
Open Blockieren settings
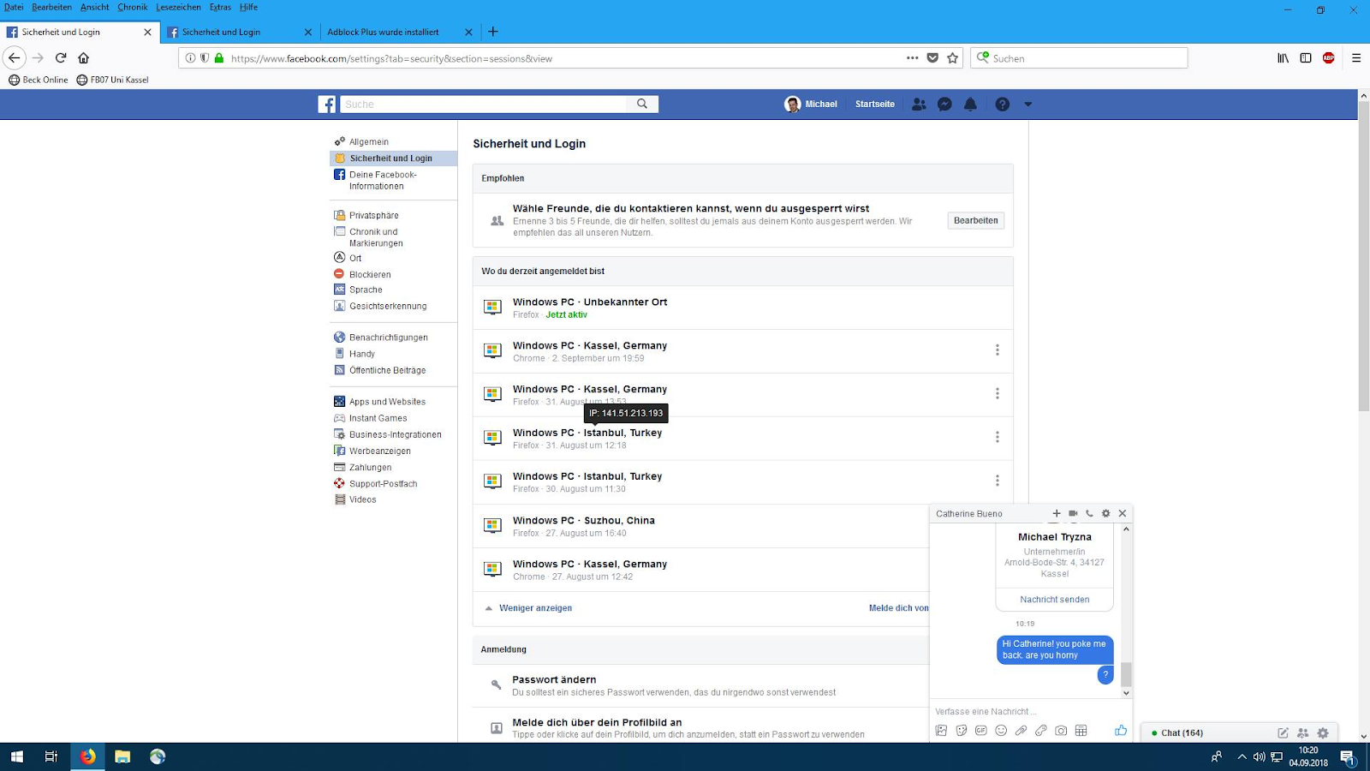[369, 275]
